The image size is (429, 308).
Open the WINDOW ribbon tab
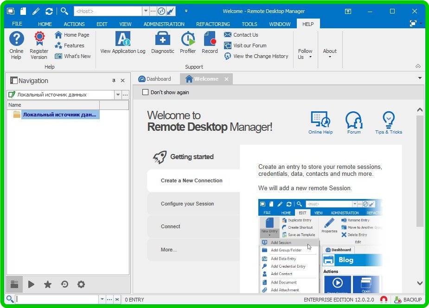coord(280,24)
